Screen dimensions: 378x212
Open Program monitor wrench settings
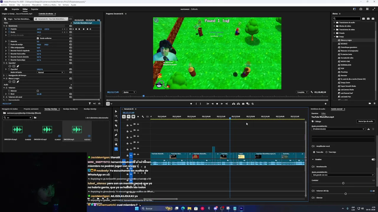click(312, 92)
